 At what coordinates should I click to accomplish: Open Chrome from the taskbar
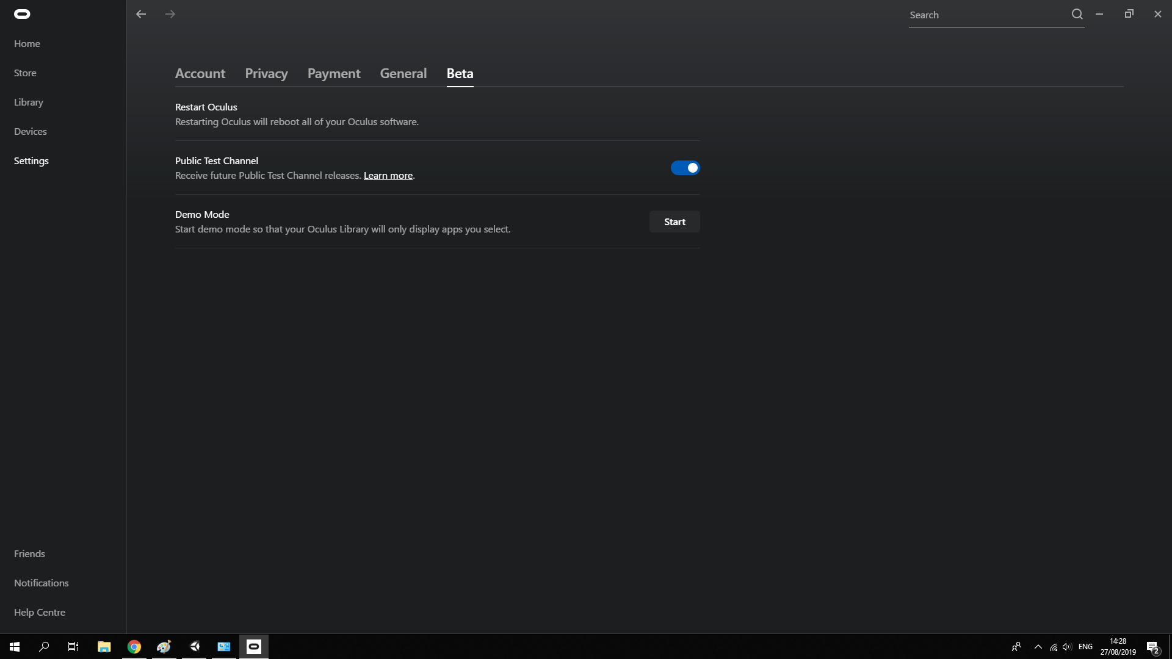click(134, 647)
